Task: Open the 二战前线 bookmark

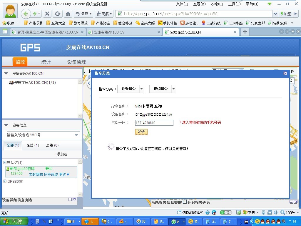Action: pyautogui.click(x=211, y=23)
